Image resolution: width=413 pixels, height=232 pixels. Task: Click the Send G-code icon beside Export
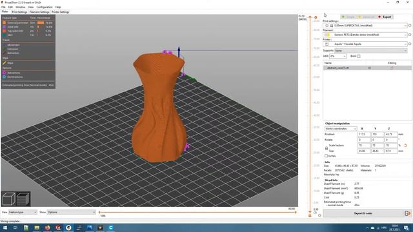pyautogui.click(x=407, y=213)
